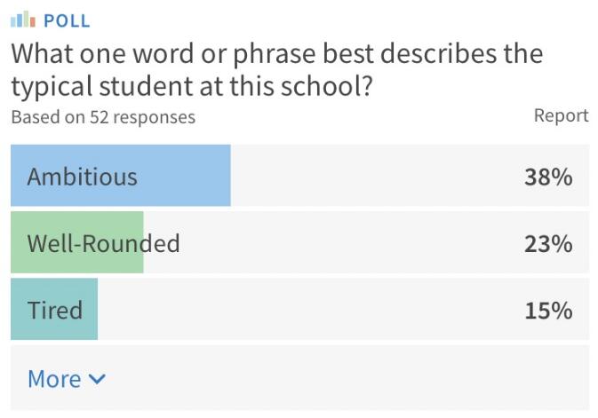Click the poll question heading text
This screenshot has height=418, width=598.
coord(275,69)
